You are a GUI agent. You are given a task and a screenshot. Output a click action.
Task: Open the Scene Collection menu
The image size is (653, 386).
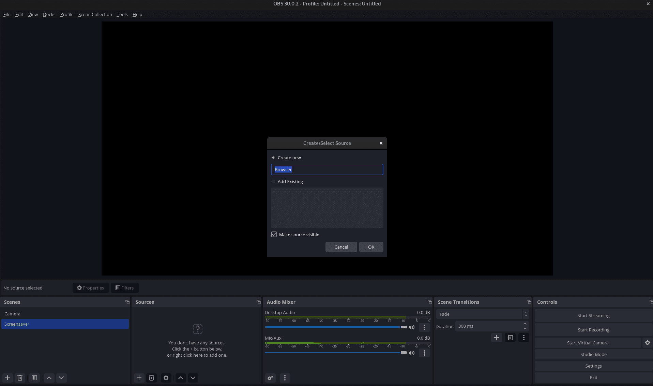[95, 14]
